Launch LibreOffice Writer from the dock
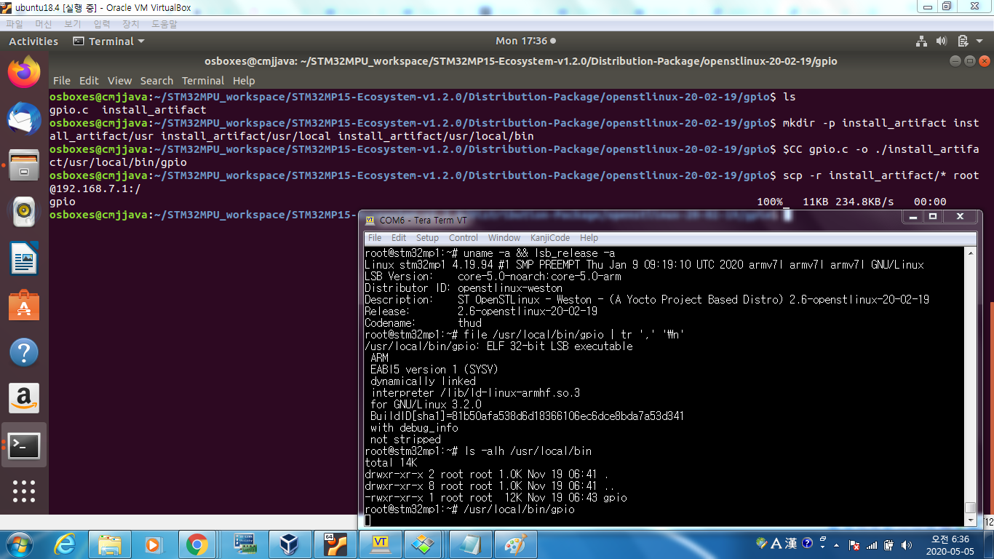Image resolution: width=994 pixels, height=559 pixels. (24, 259)
